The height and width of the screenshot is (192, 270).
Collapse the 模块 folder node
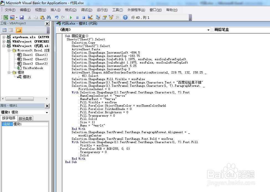coord(9,72)
